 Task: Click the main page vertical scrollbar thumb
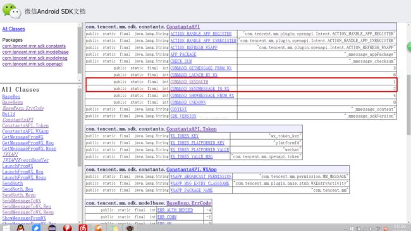pyautogui.click(x=408, y=105)
